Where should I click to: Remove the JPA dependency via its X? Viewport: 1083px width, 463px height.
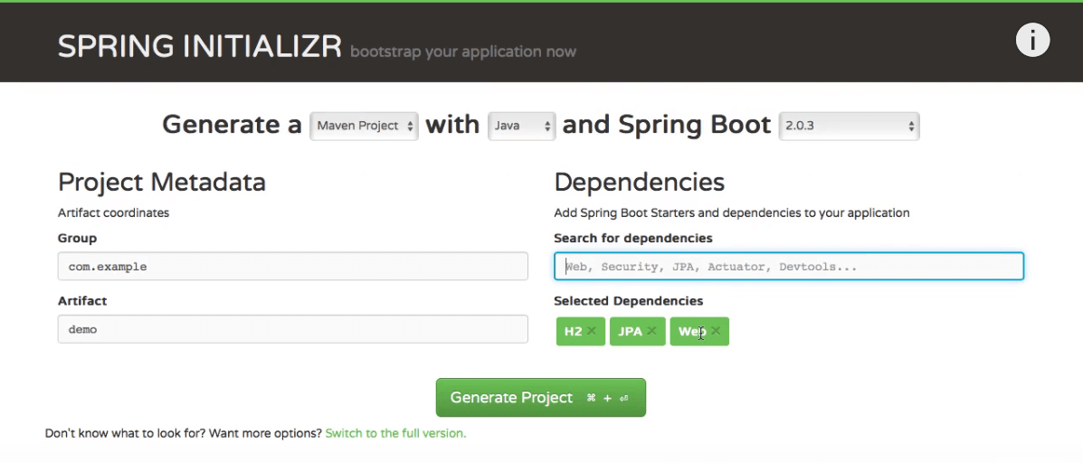[651, 331]
